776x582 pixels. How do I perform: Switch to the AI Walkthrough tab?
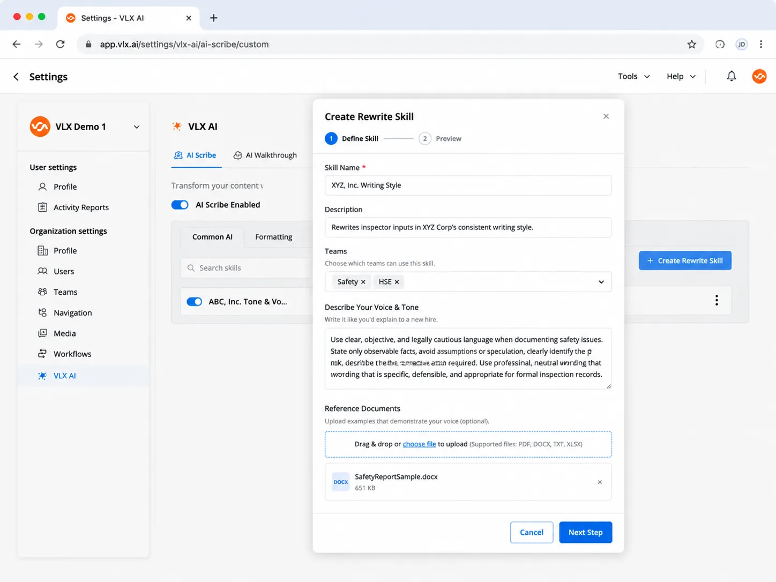click(x=265, y=155)
